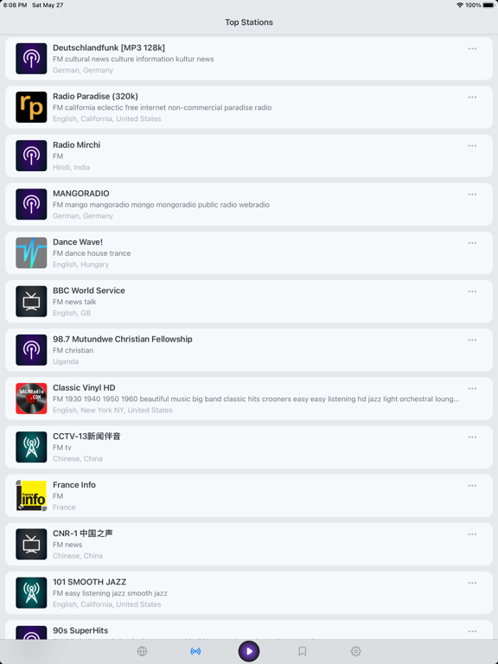
Task: Open more options for Classic Vinyl HD
Action: pos(473,389)
